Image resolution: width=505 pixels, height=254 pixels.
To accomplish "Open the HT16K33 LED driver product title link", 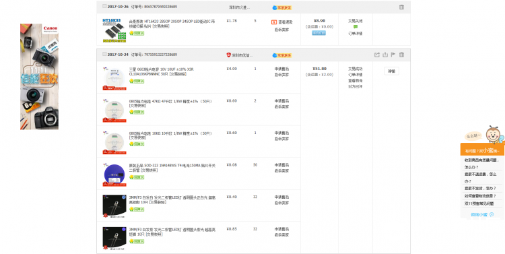I will tap(172, 24).
